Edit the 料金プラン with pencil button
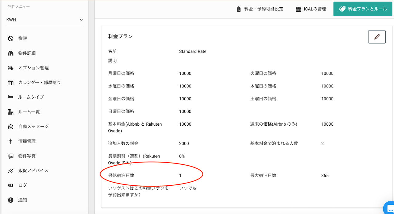Viewport: 394px width, 214px height. click(377, 37)
